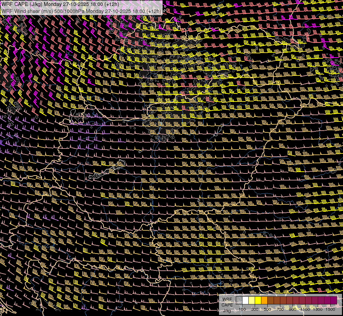Click the legend value '300'
The image size is (343, 316).
click(255, 309)
